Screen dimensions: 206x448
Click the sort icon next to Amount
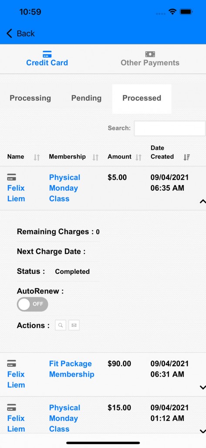(138, 157)
